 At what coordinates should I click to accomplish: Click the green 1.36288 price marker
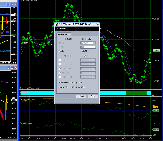point(156,50)
